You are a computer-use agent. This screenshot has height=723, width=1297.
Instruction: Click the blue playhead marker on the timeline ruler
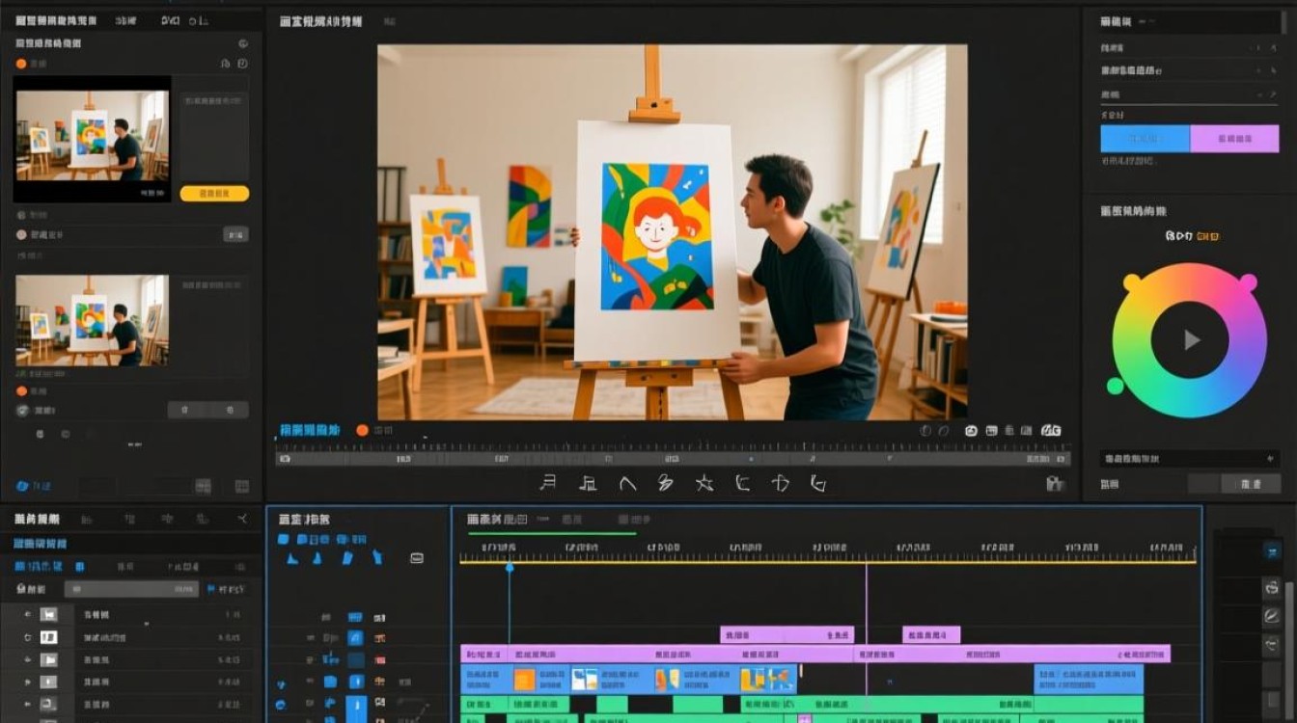[x=510, y=568]
